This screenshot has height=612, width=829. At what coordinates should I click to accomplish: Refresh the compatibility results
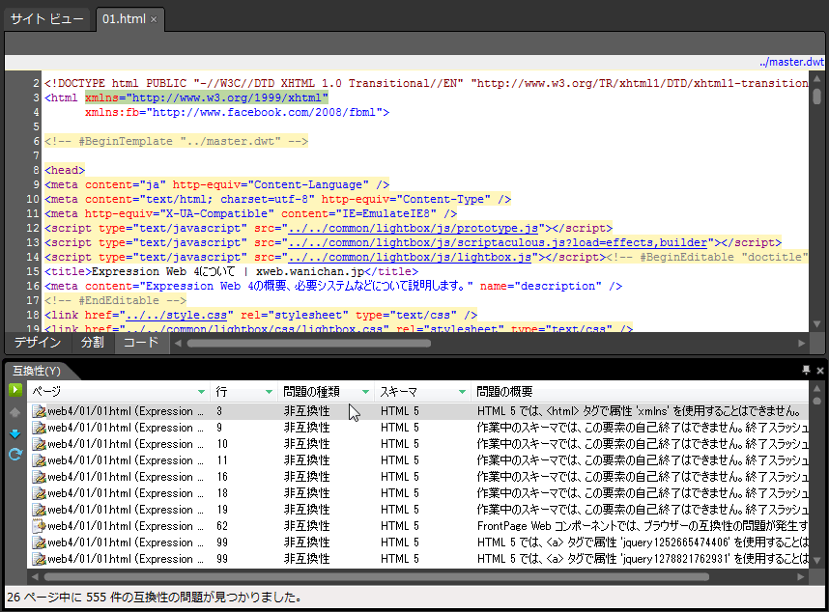[14, 454]
